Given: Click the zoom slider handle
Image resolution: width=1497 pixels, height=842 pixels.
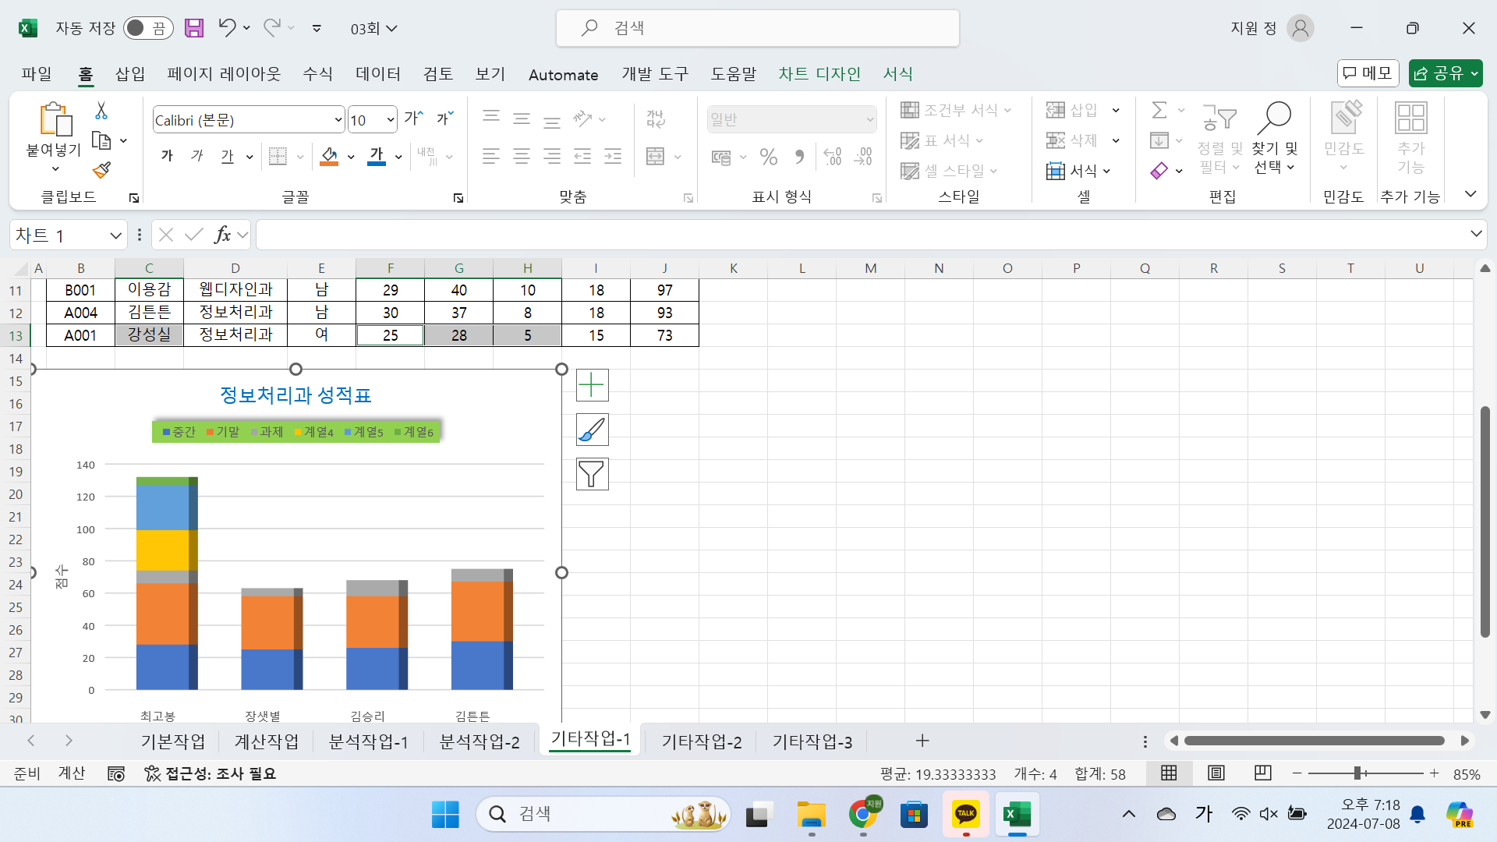Looking at the screenshot, I should pyautogui.click(x=1357, y=773).
